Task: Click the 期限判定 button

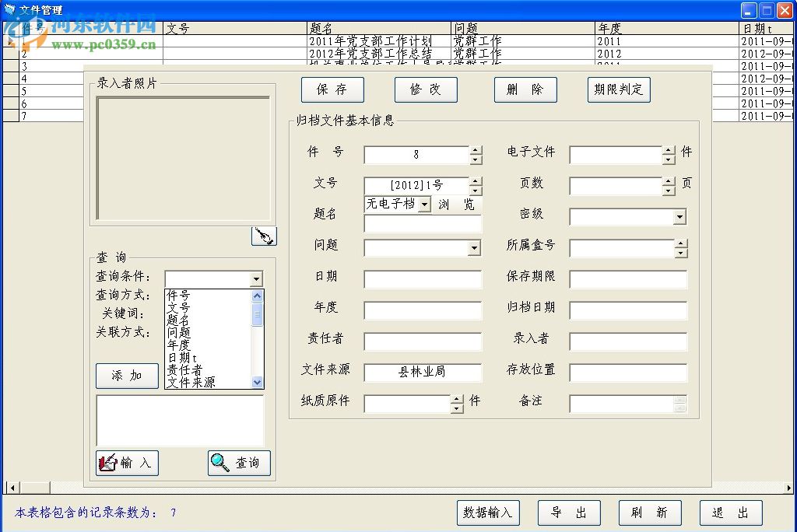Action: click(x=618, y=89)
